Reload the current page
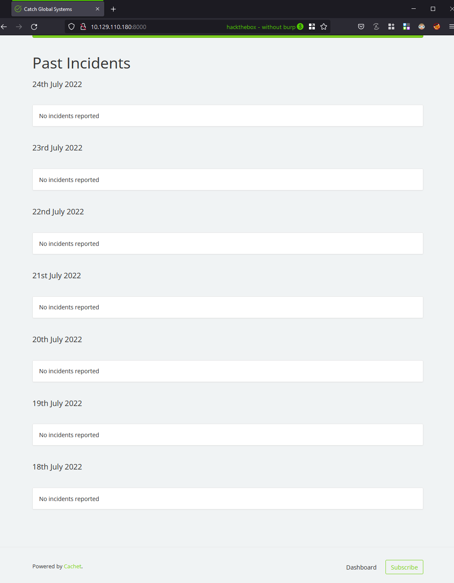This screenshot has width=454, height=583. point(34,27)
